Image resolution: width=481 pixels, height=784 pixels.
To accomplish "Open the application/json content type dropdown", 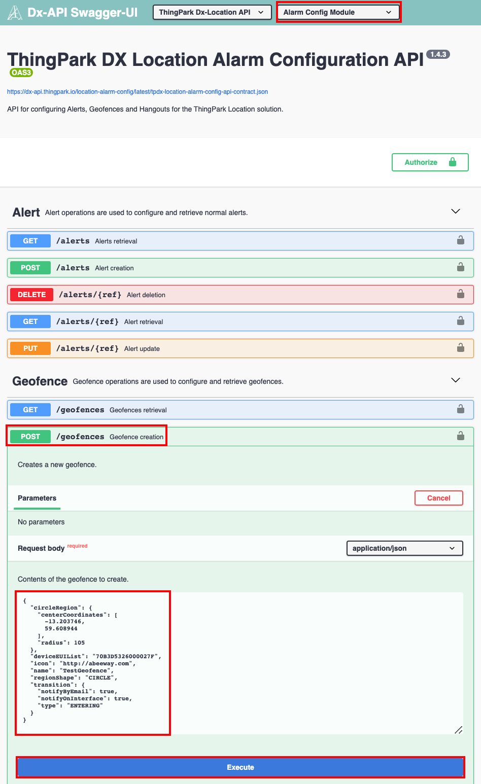I will (x=404, y=548).
